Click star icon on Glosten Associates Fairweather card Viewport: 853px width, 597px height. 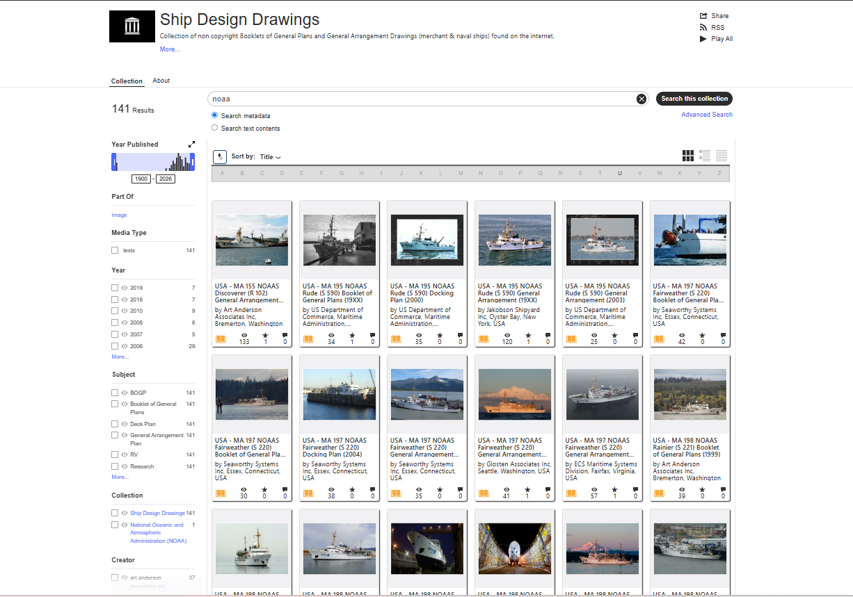coord(527,489)
